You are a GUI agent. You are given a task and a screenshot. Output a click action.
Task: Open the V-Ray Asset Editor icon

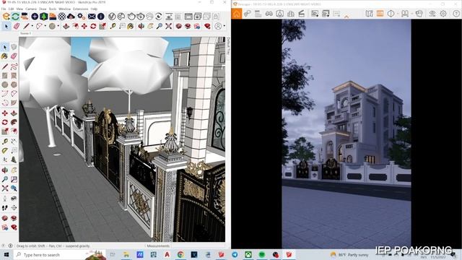112,17
